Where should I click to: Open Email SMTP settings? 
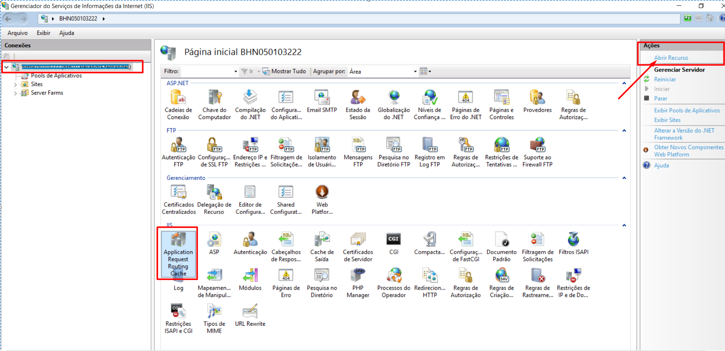pyautogui.click(x=322, y=101)
